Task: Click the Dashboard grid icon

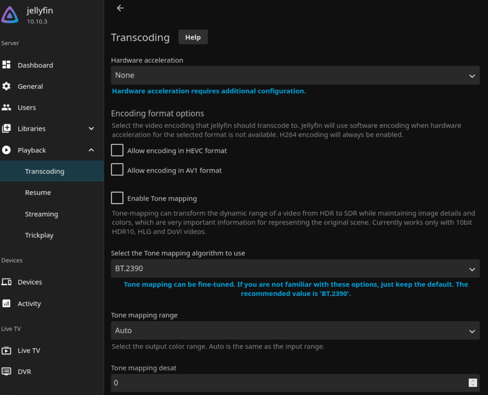Action: click(7, 65)
